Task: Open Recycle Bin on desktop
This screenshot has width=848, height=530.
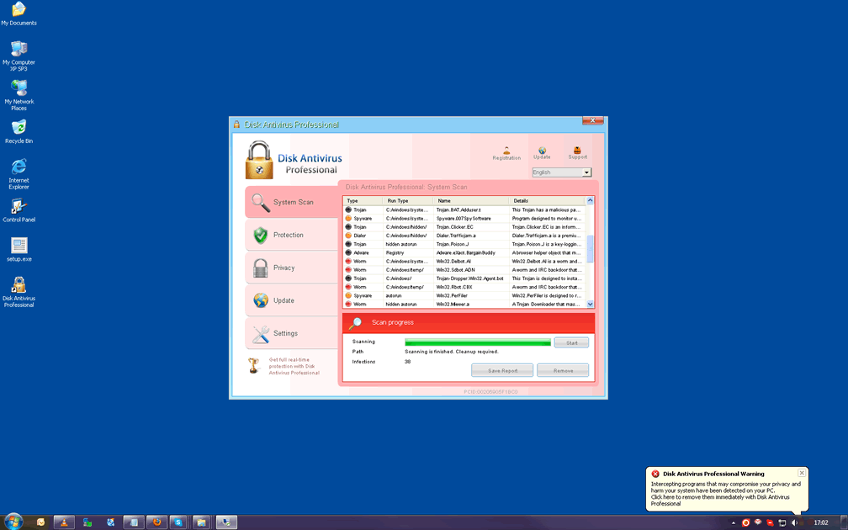Action: [x=19, y=128]
